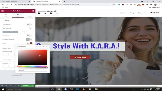Open VLC from the taskbar
The image size is (162, 91).
[x=84, y=89]
